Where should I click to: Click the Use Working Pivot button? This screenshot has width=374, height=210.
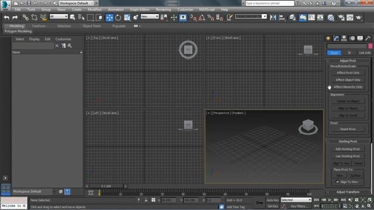[348, 156]
